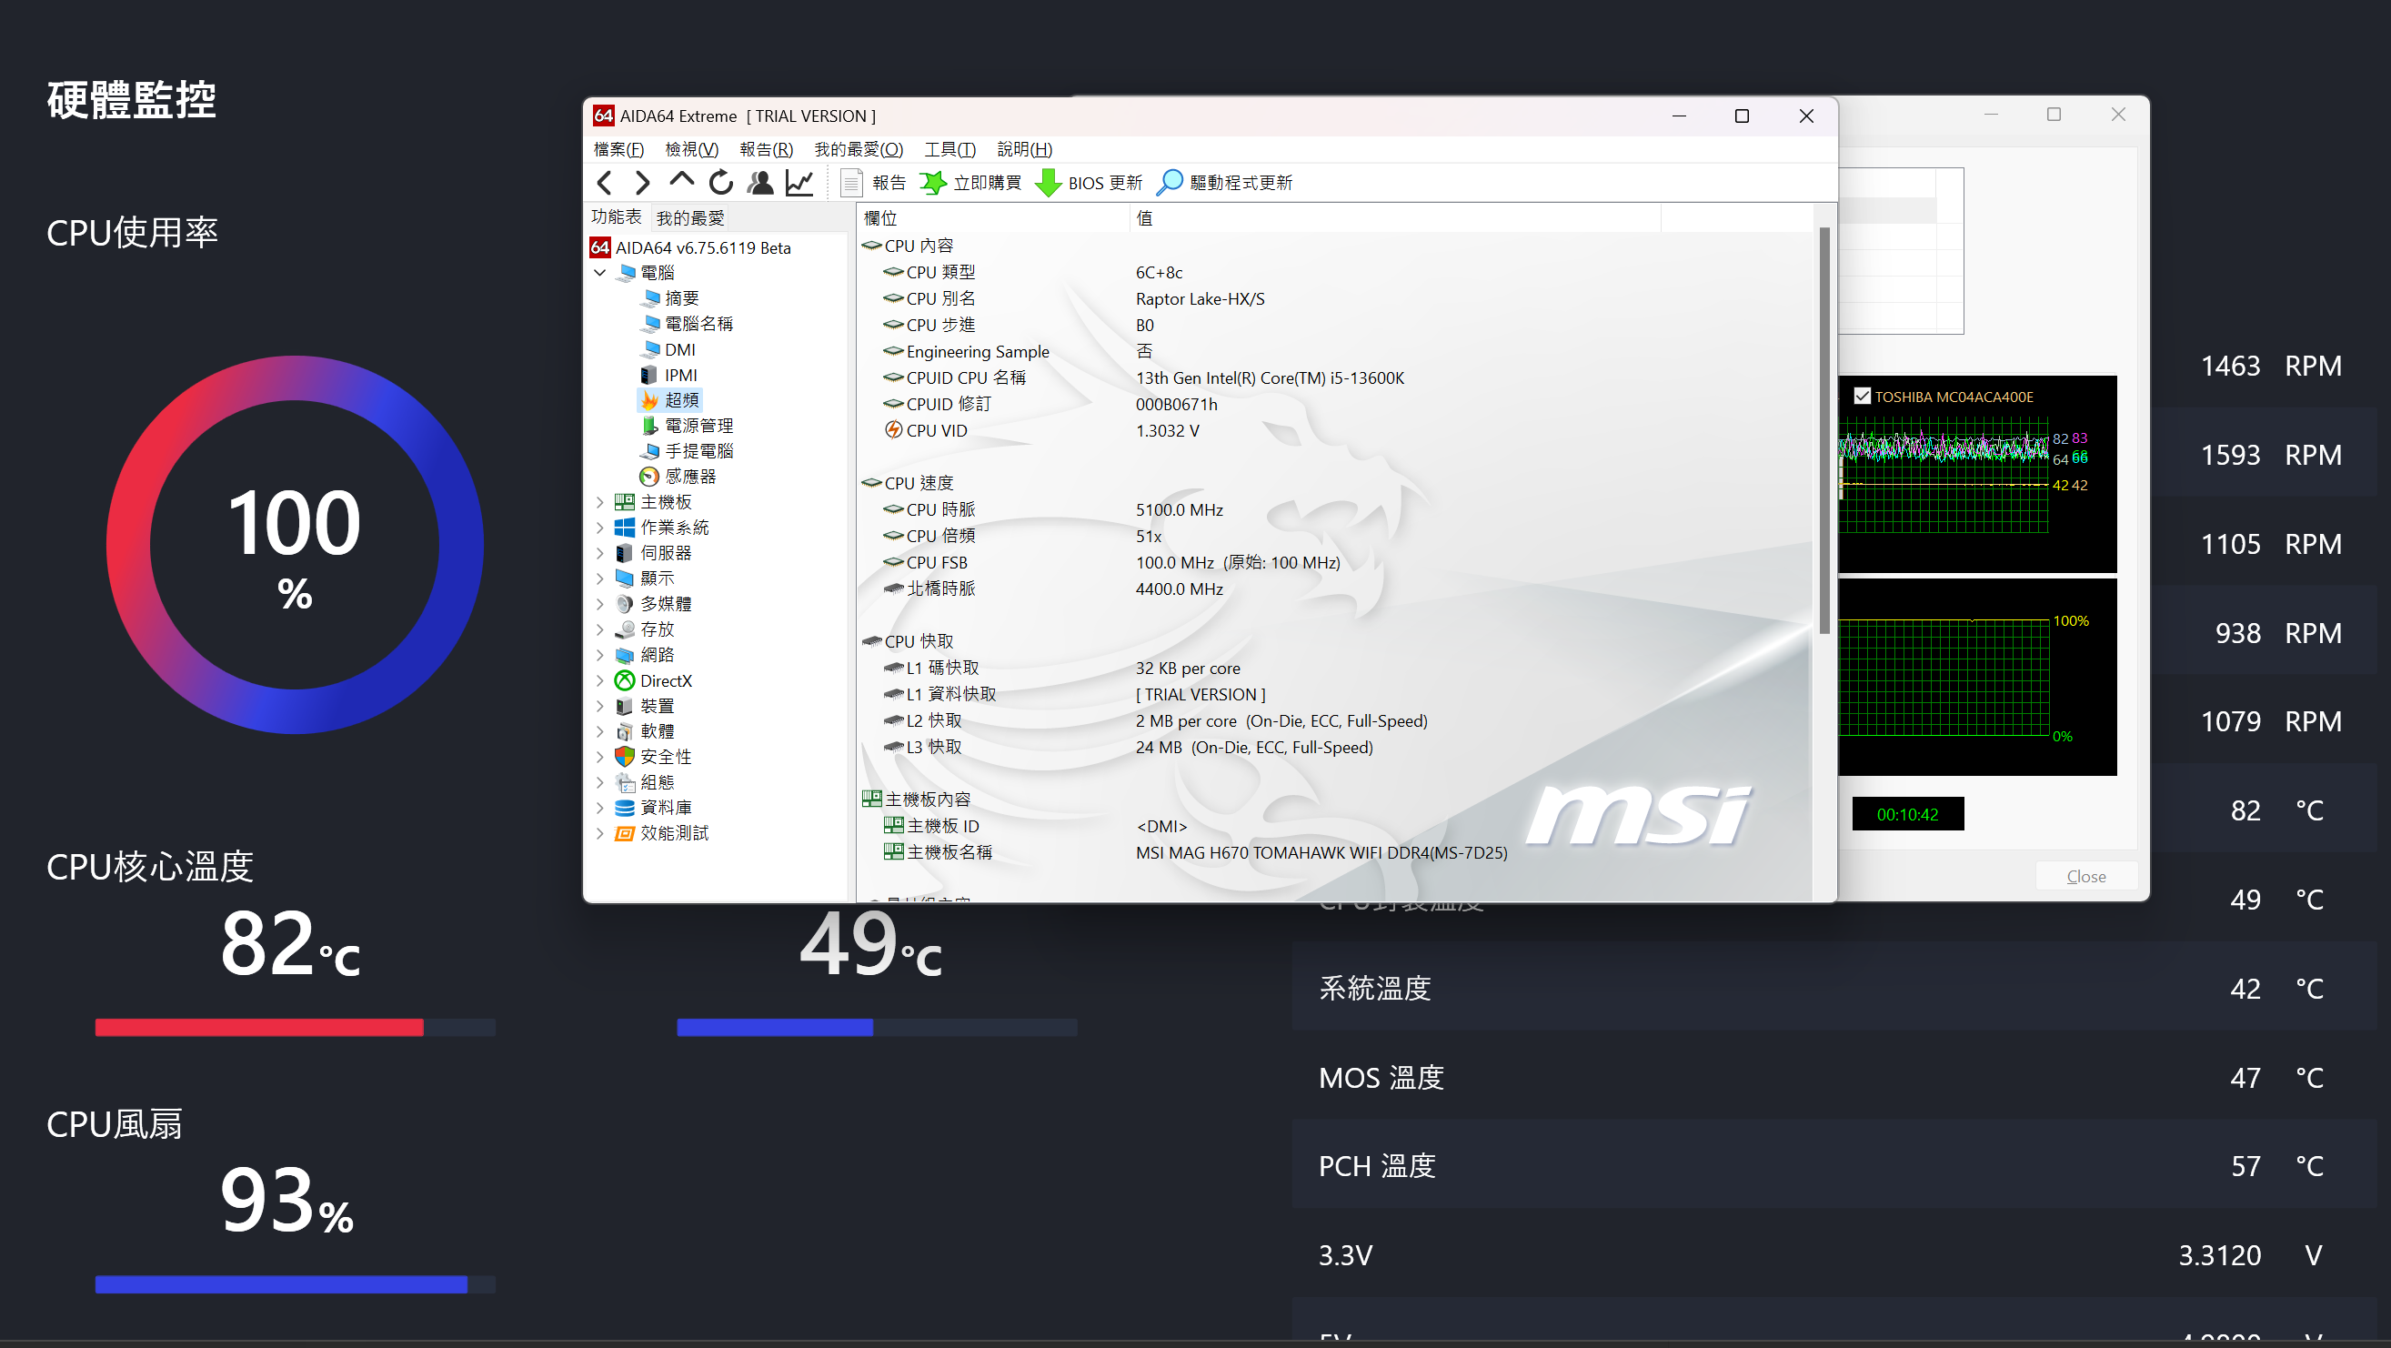Open the 說明(H) menu

[x=1025, y=149]
